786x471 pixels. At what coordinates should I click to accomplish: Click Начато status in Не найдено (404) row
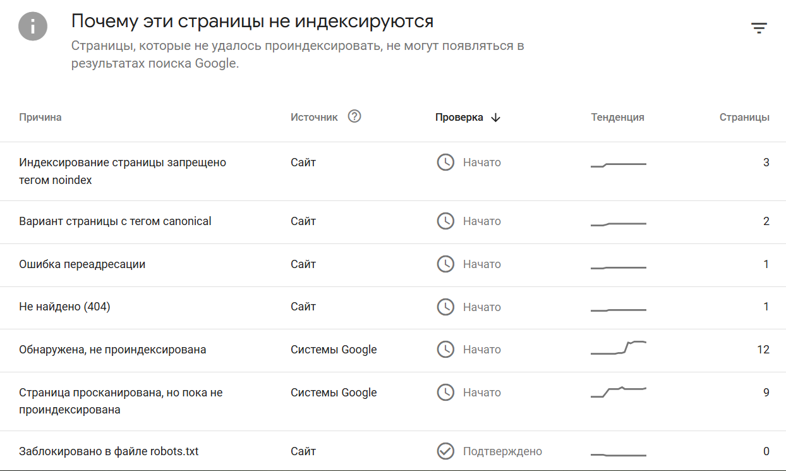pyautogui.click(x=481, y=307)
